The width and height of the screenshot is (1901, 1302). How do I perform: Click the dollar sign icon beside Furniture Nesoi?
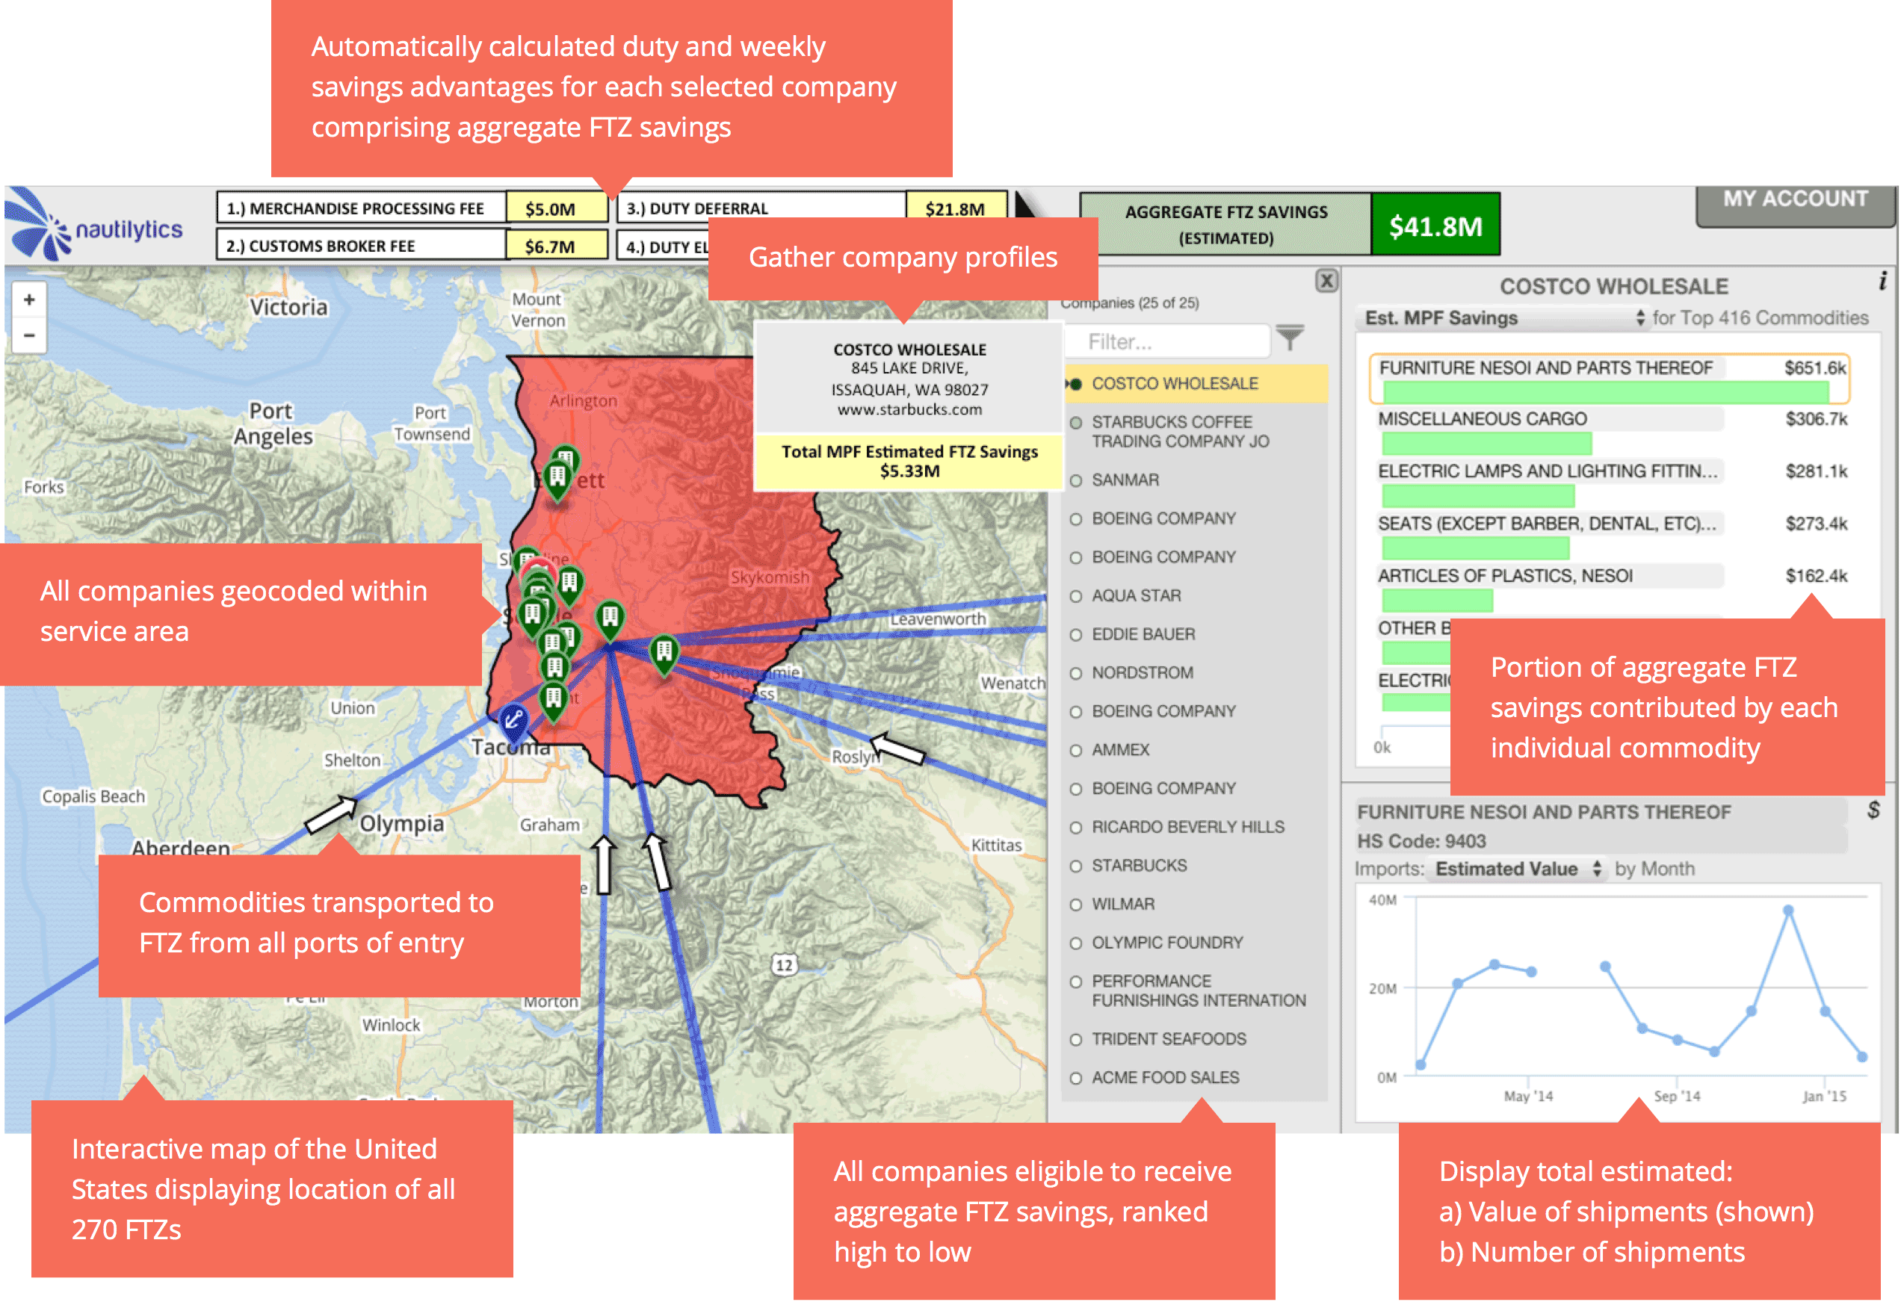pos(1873,810)
